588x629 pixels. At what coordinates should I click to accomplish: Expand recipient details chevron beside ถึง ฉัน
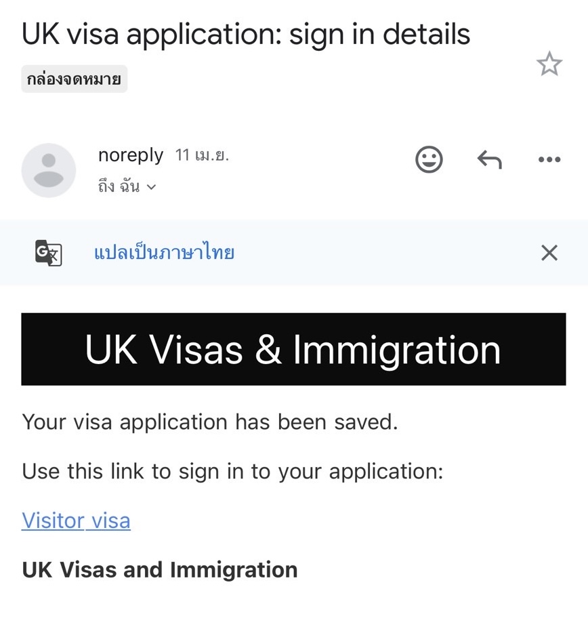point(151,187)
